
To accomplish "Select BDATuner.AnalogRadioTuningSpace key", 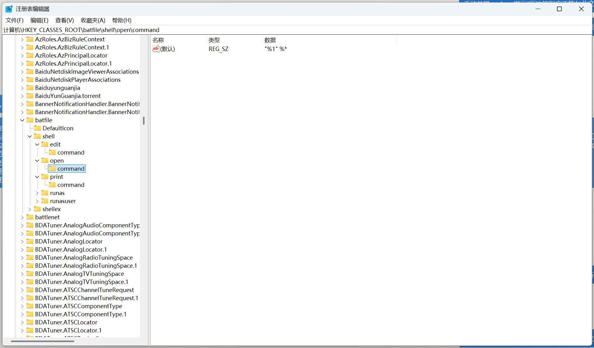I will click(84, 258).
